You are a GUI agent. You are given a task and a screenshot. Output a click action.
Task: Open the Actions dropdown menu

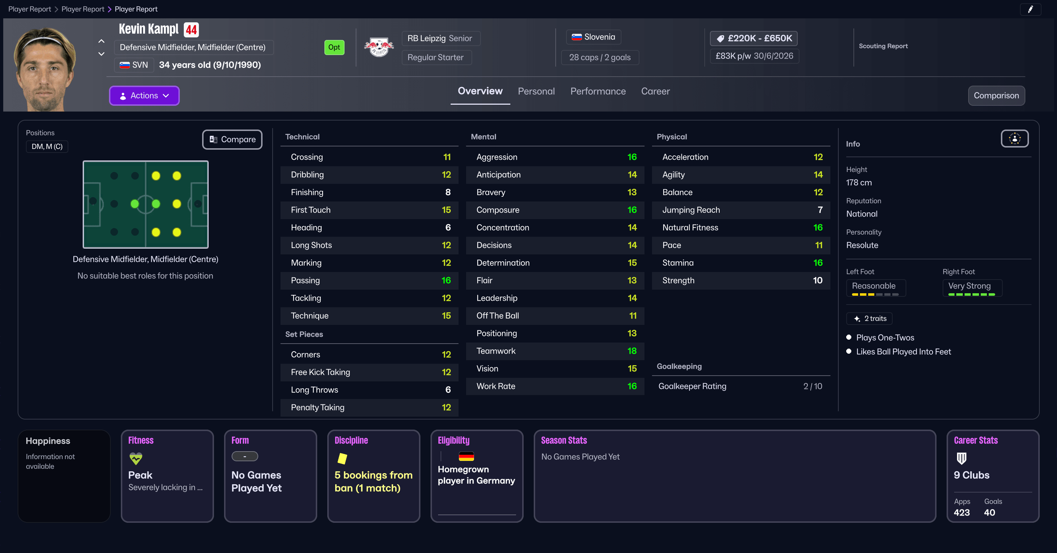(x=144, y=96)
